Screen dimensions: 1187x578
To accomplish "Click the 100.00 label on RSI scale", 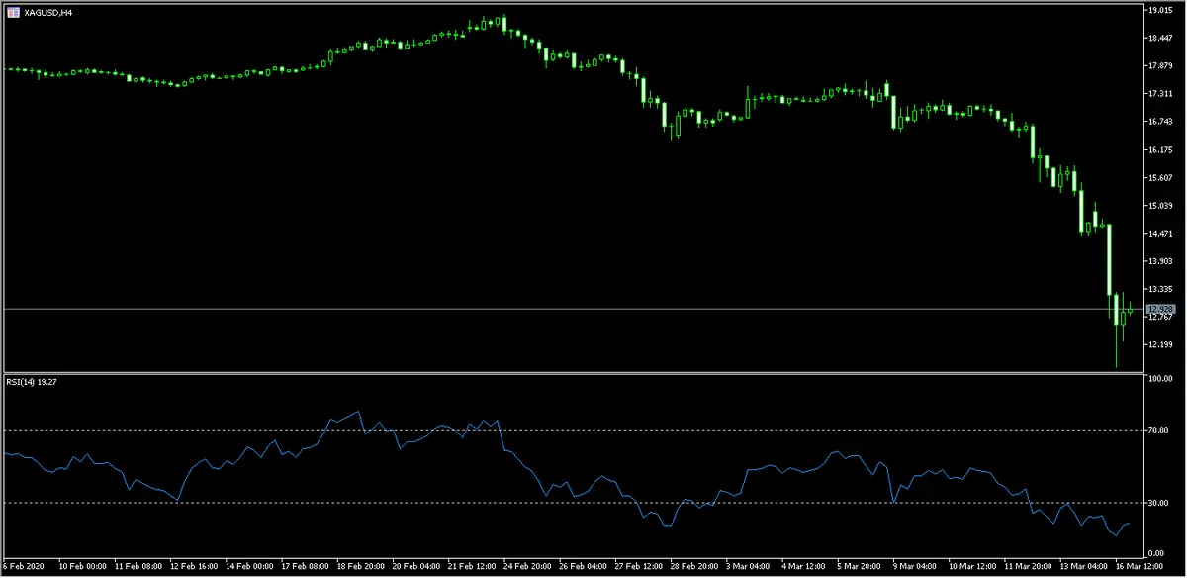I will (1159, 379).
